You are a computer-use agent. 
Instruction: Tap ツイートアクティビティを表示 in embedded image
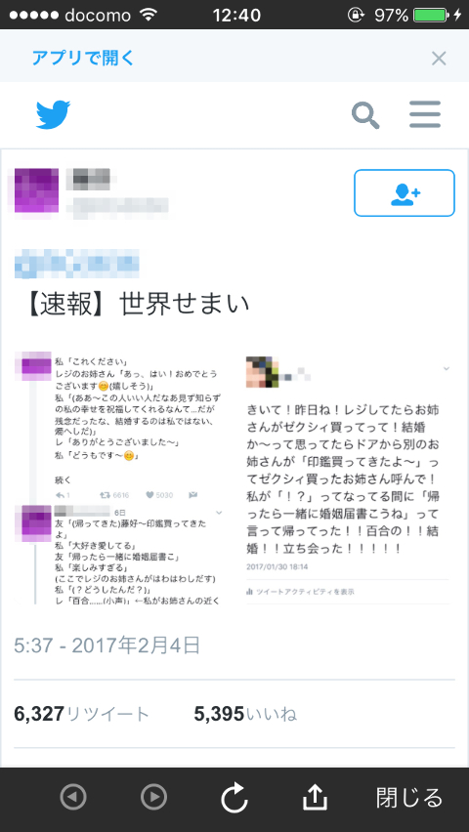coord(301,592)
